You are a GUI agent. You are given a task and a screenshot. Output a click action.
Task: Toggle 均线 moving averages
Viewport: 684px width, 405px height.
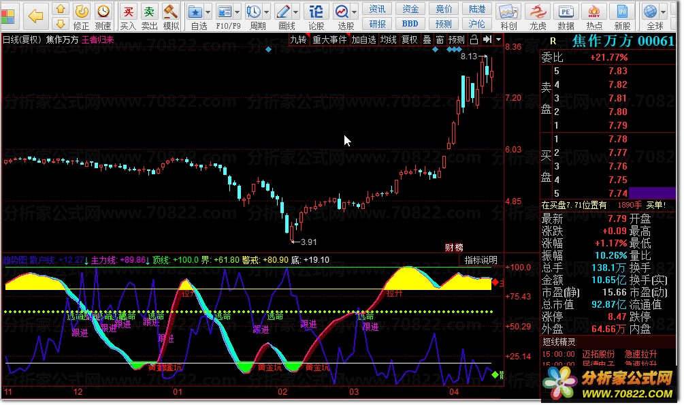coord(388,39)
